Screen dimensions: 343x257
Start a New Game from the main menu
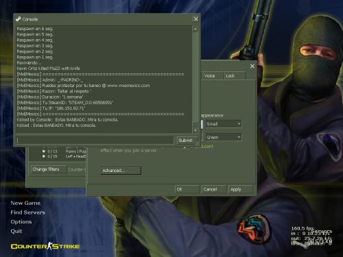pyautogui.click(x=25, y=203)
